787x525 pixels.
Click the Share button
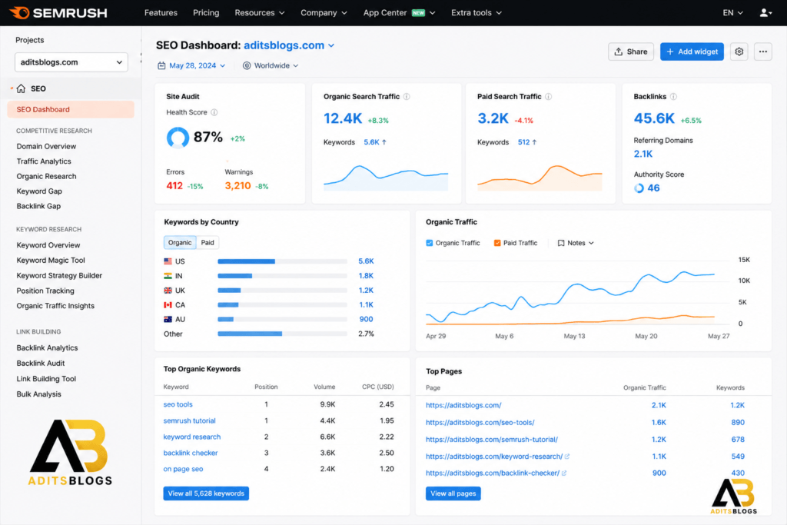tap(631, 52)
